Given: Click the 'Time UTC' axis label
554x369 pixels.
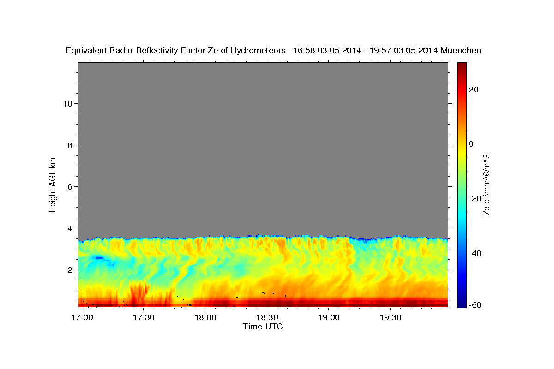Looking at the screenshot, I should coord(263,327).
